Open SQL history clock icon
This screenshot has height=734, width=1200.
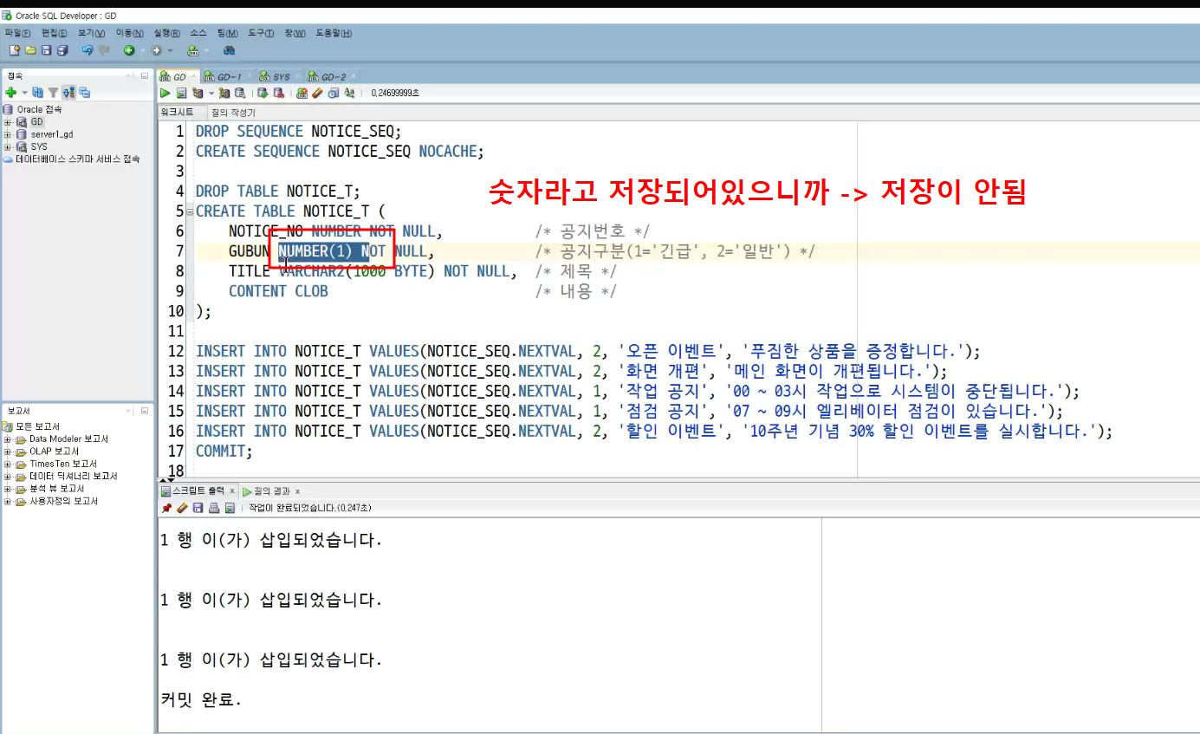(333, 93)
